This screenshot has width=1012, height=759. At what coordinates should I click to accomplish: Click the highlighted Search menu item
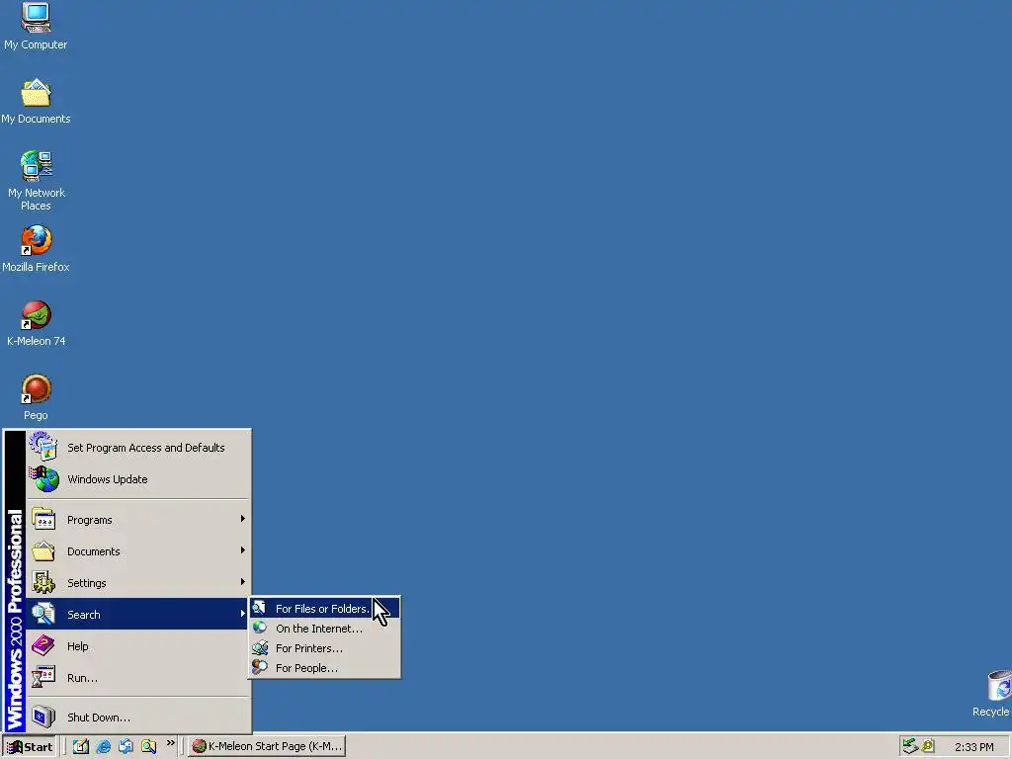point(138,615)
